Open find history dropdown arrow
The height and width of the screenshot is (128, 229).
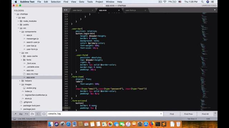click(161, 114)
